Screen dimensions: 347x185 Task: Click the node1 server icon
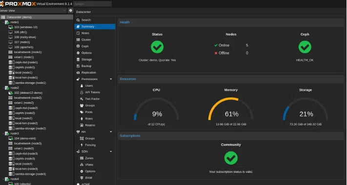pyautogui.click(x=7, y=22)
